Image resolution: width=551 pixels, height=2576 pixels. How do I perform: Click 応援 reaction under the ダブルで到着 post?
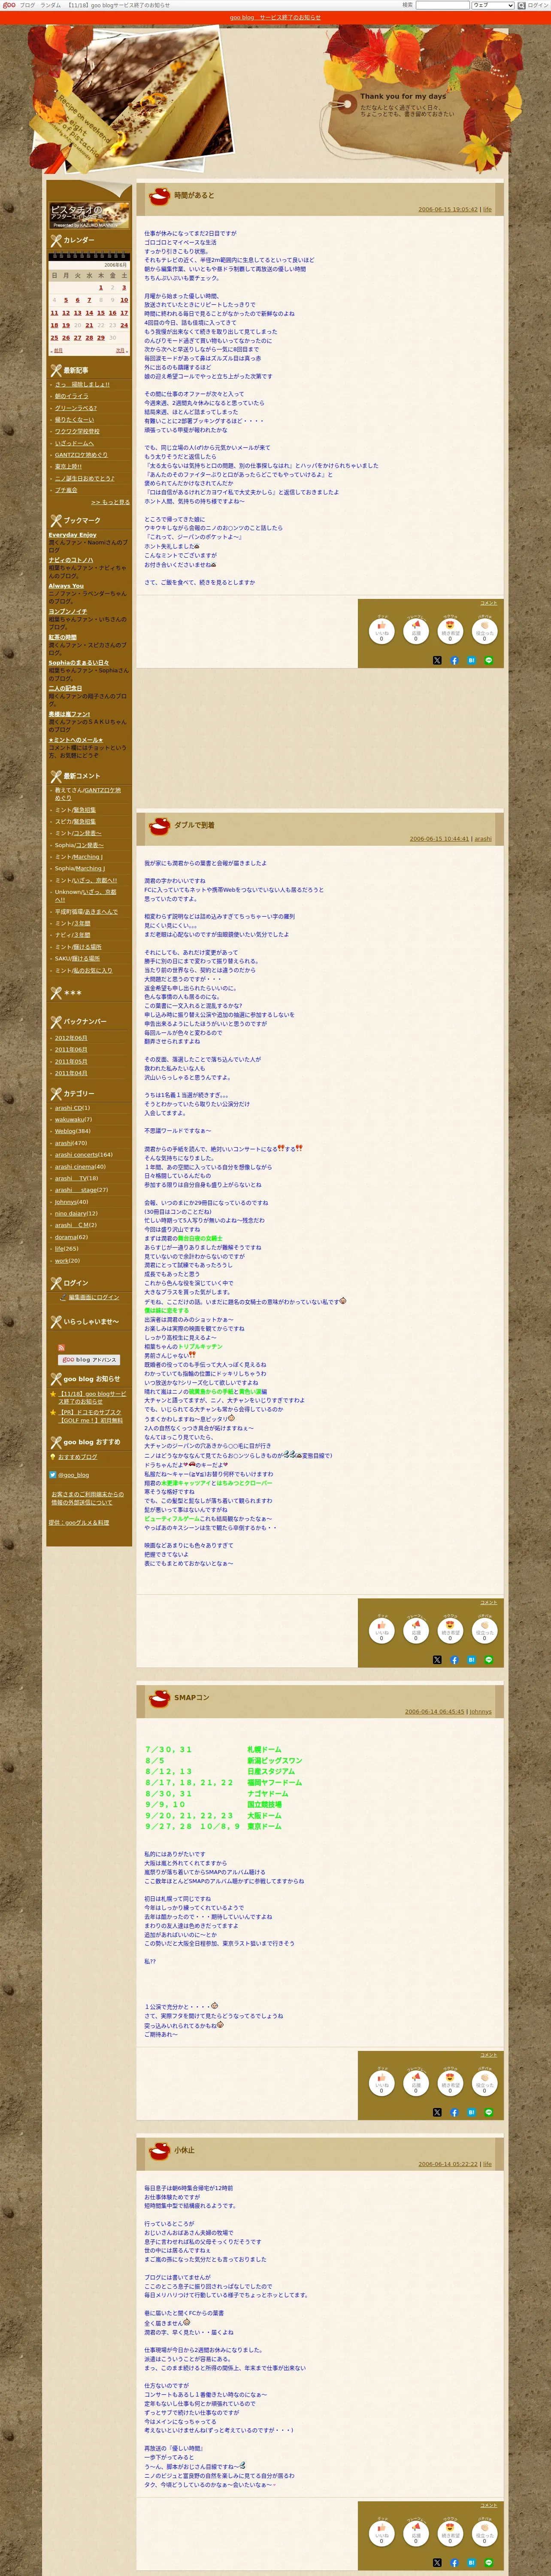coord(416,1630)
